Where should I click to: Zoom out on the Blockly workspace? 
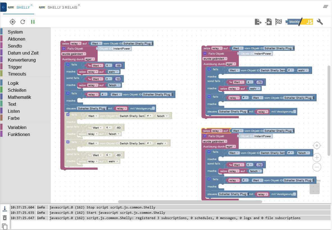tap(317, 167)
